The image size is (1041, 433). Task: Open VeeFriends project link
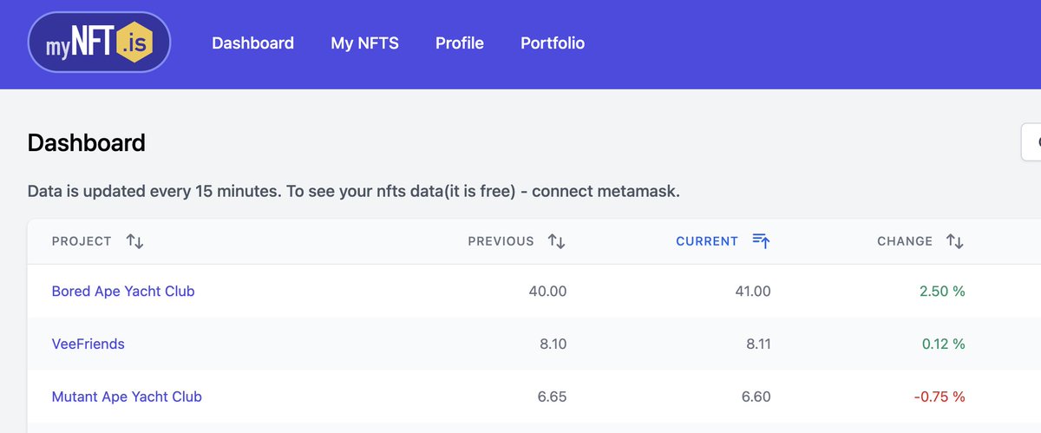click(88, 344)
